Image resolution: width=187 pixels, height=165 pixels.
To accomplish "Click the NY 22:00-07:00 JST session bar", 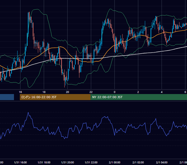I will [x=139, y=97].
